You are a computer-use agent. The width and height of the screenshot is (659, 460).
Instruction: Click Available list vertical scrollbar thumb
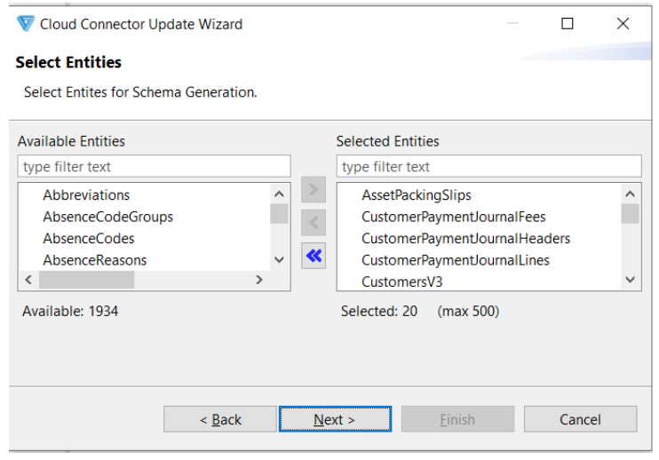pos(279,213)
